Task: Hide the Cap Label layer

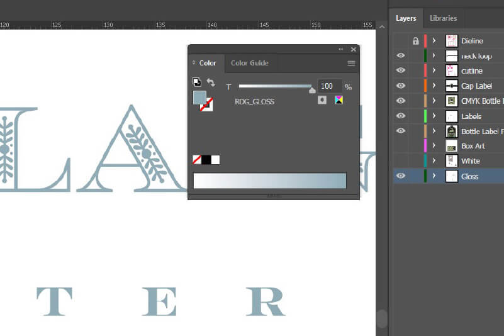Action: (400, 86)
